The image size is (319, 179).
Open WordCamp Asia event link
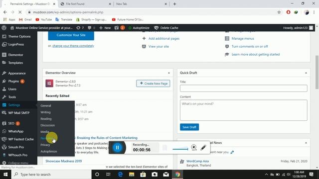click(197, 161)
